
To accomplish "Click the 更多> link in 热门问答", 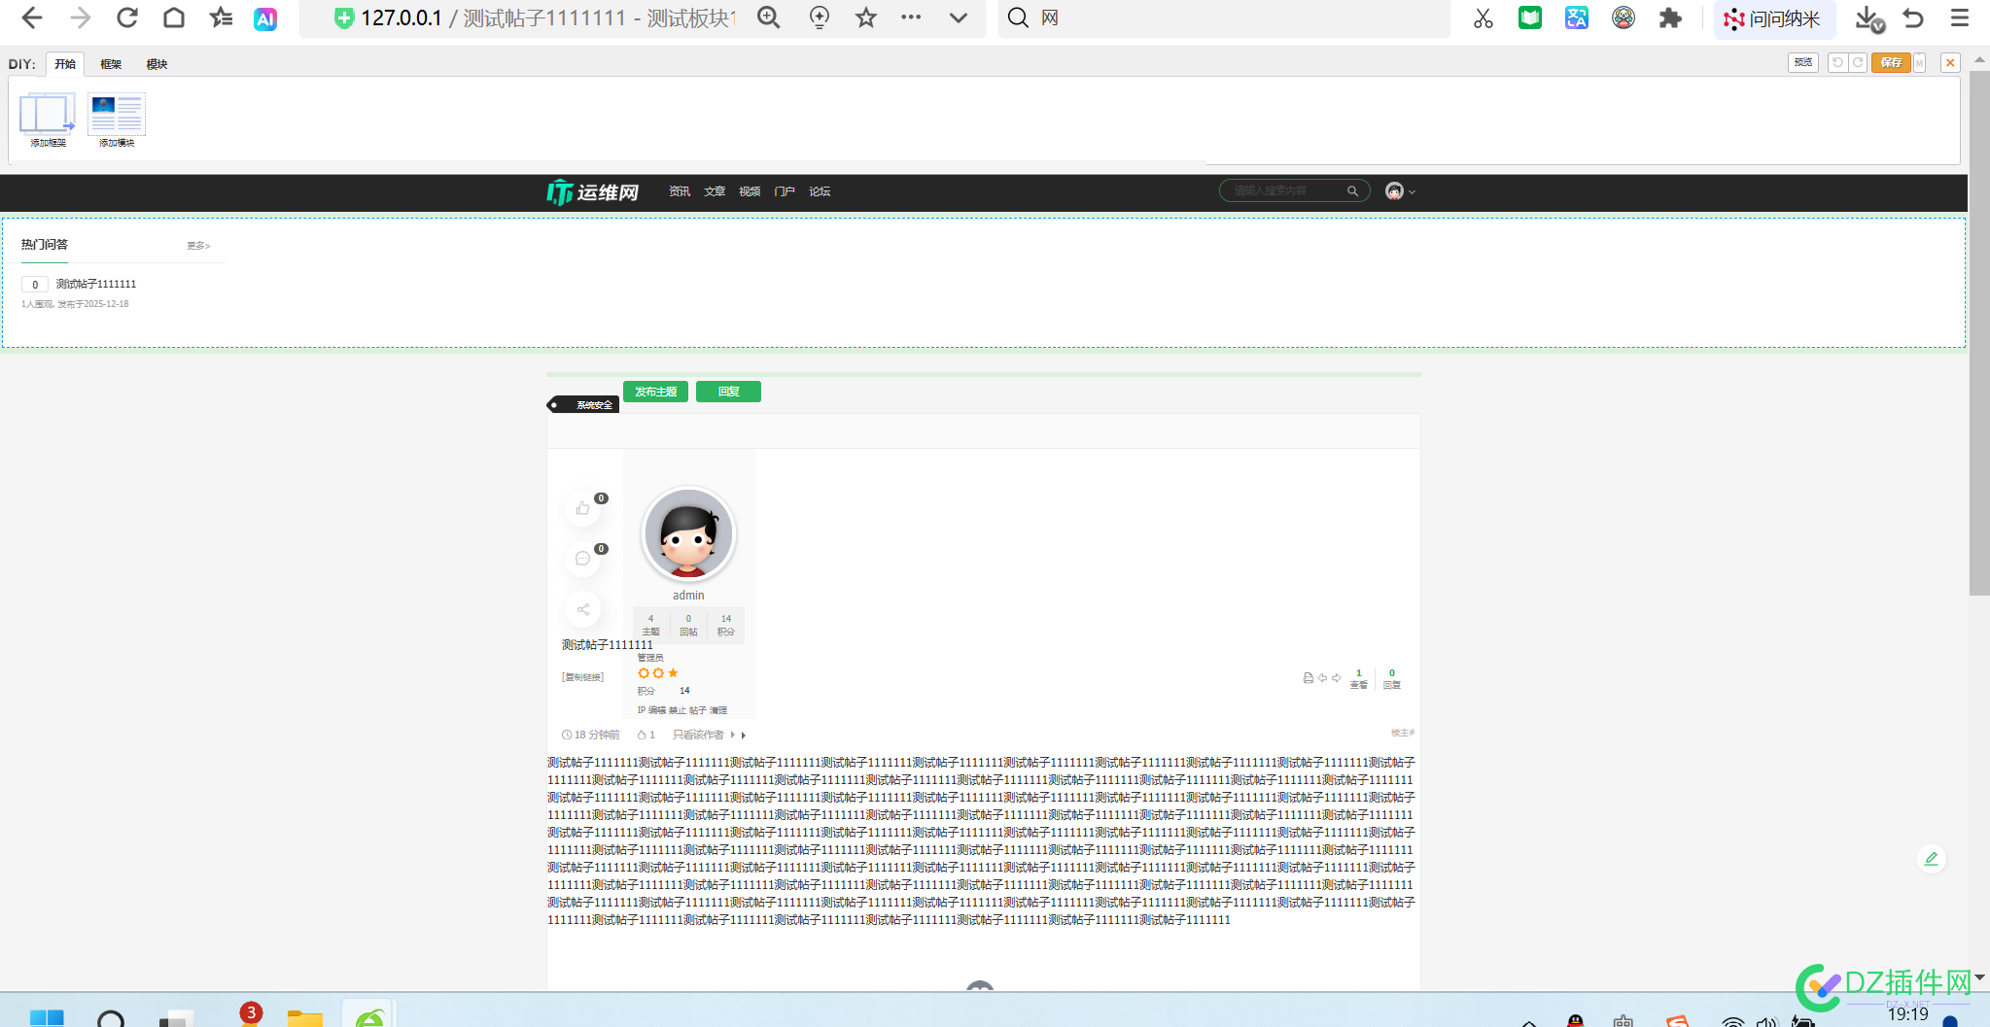I will pyautogui.click(x=198, y=246).
